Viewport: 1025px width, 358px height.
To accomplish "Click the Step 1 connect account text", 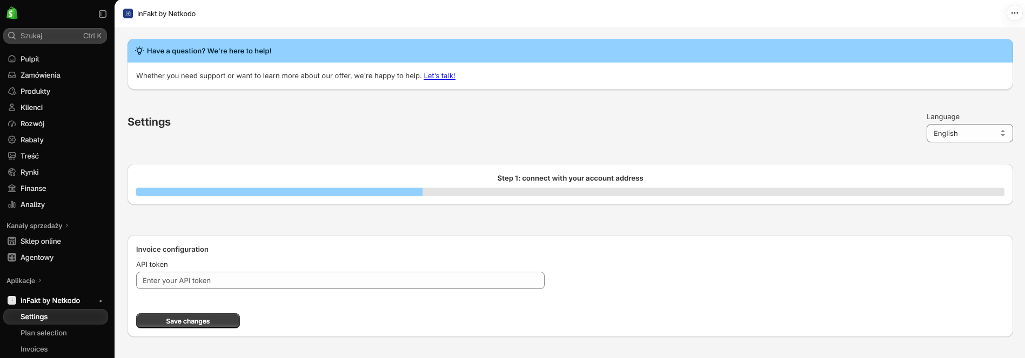I will point(570,178).
